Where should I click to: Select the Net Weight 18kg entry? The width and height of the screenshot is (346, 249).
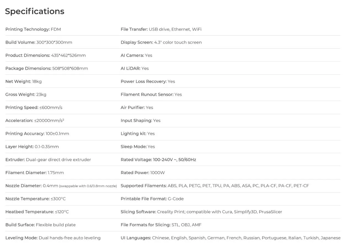click(x=23, y=81)
